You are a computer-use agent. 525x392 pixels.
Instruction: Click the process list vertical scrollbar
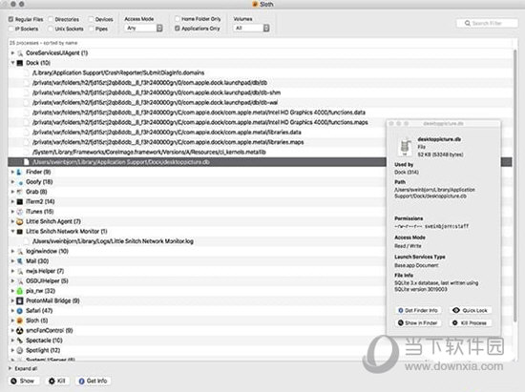[515, 186]
